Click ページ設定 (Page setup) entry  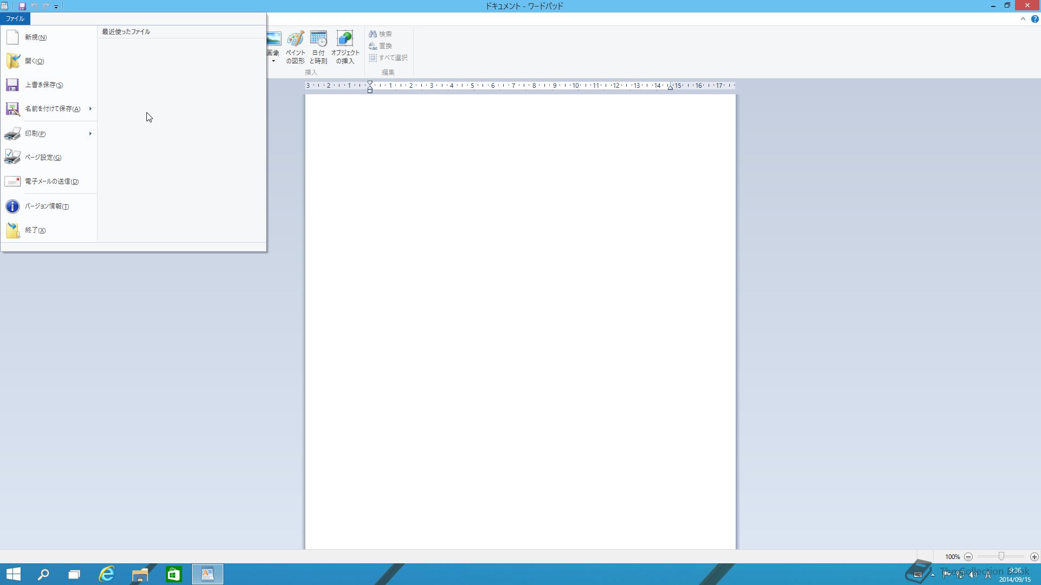(x=43, y=158)
